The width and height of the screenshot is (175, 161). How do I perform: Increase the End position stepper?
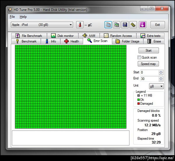click(x=161, y=78)
